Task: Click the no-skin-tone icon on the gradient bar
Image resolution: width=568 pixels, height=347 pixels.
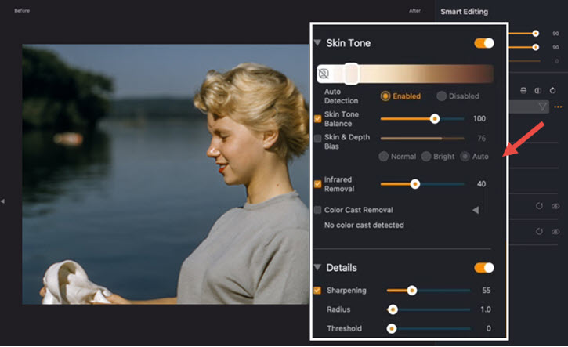Action: coord(324,74)
